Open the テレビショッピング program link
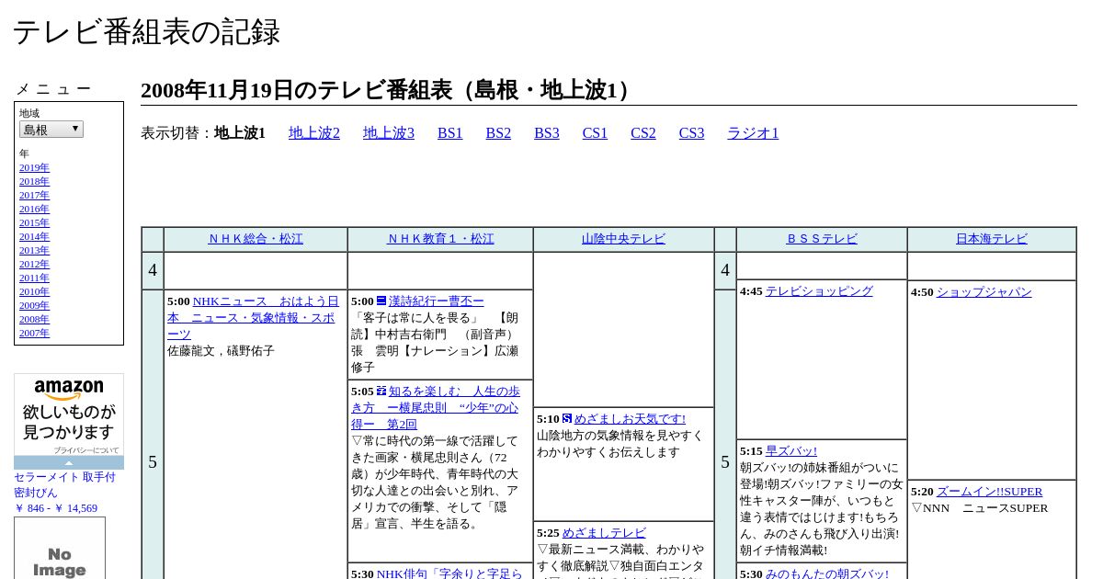 819,291
